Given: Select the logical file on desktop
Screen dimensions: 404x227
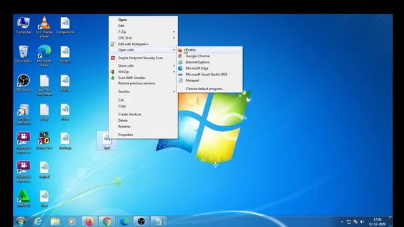Looking at the screenshot, I should tap(44, 170).
